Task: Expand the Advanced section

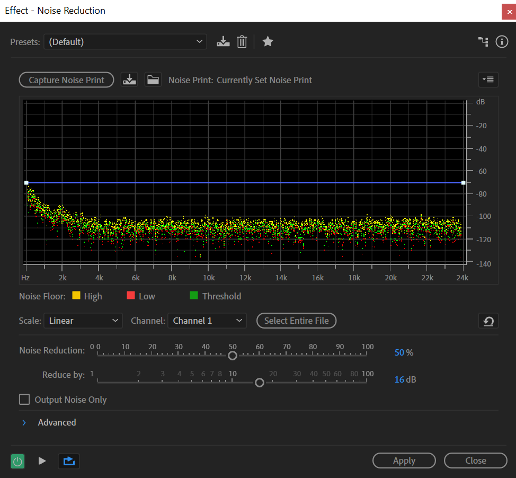Action: 24,422
